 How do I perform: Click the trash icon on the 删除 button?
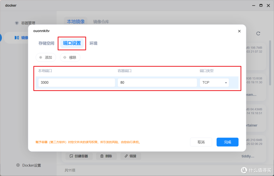tap(102, 156)
